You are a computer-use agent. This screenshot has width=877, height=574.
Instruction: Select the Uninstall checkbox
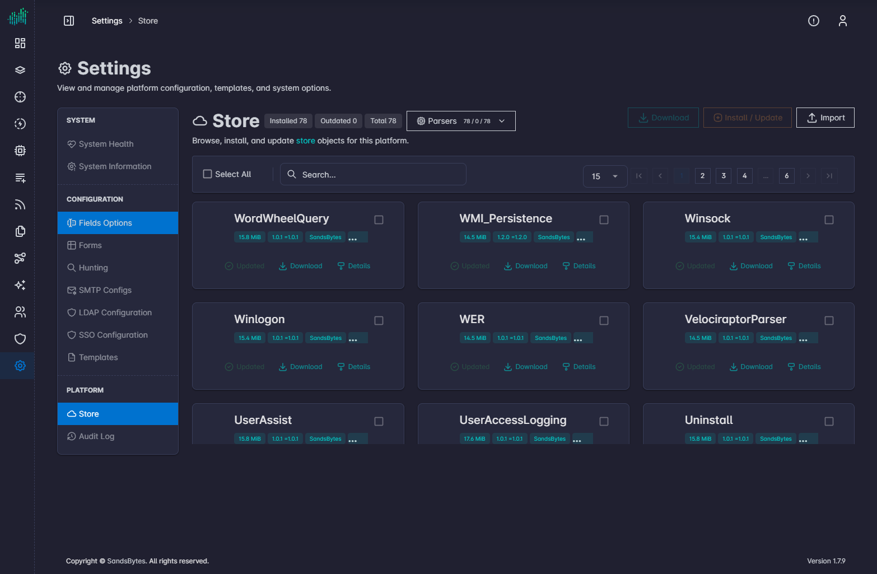(x=829, y=421)
